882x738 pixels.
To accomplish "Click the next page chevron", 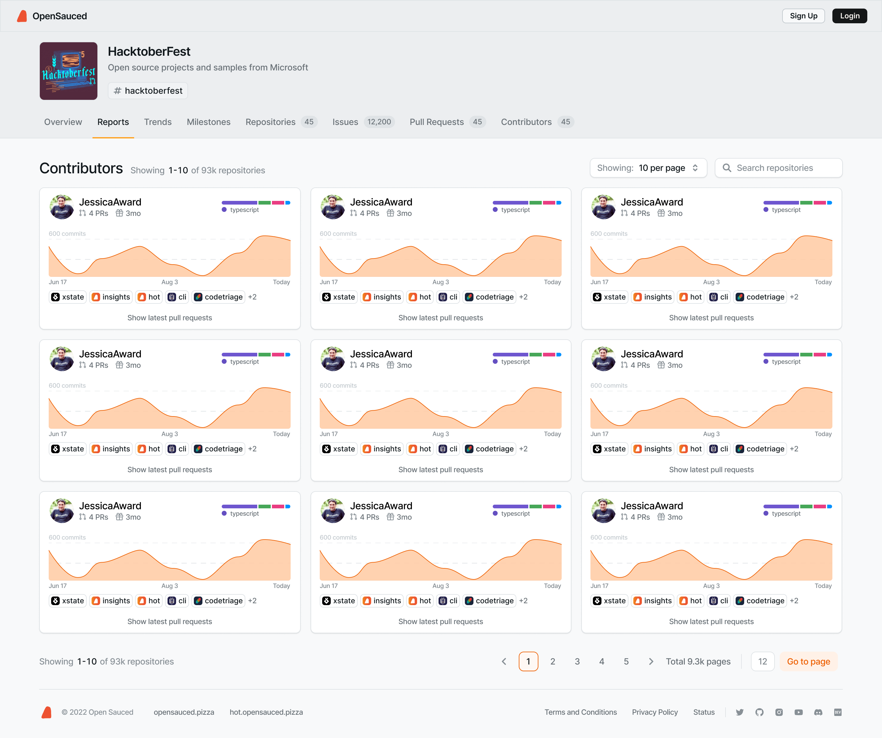I will tap(651, 661).
